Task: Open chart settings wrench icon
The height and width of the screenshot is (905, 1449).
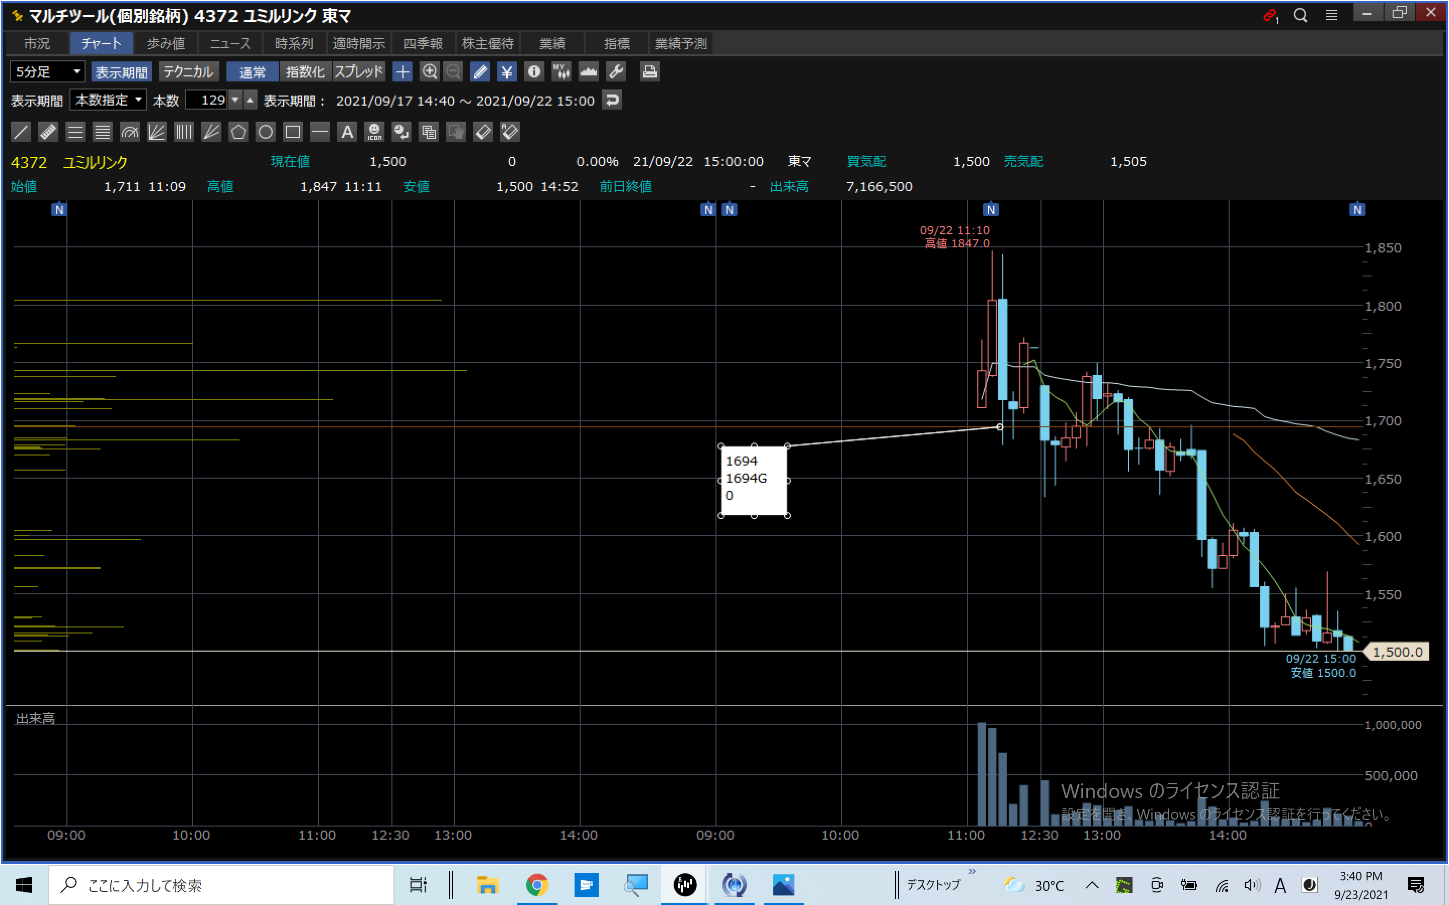Action: tap(616, 72)
